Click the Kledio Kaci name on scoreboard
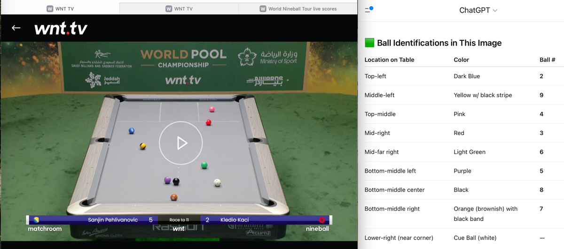Viewport: 564px width, 249px height. coord(235,219)
